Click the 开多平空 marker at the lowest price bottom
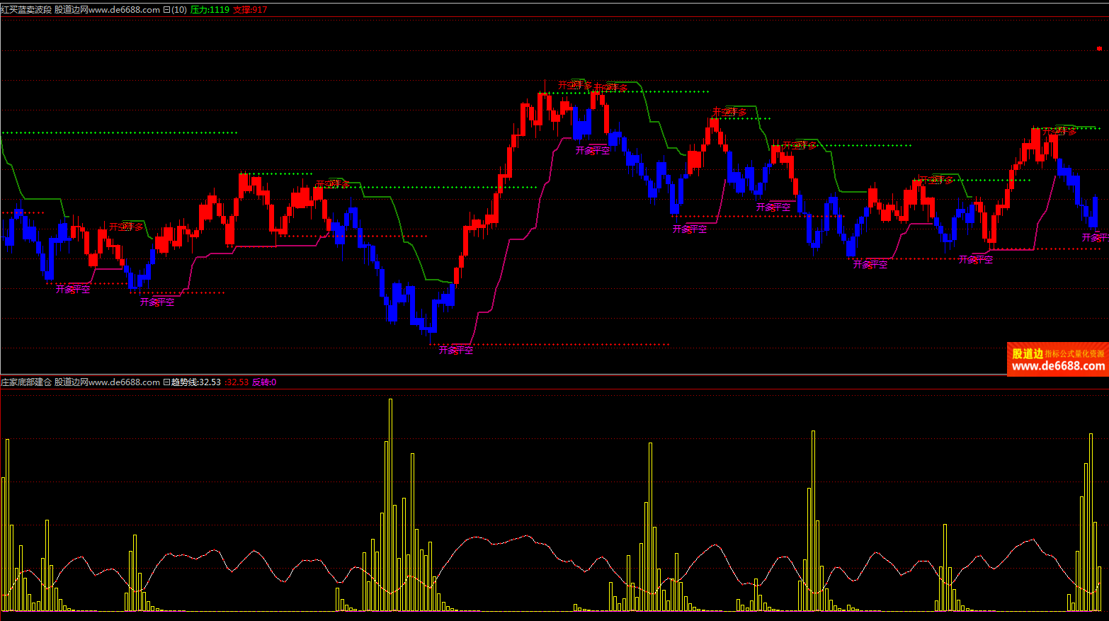 [455, 350]
